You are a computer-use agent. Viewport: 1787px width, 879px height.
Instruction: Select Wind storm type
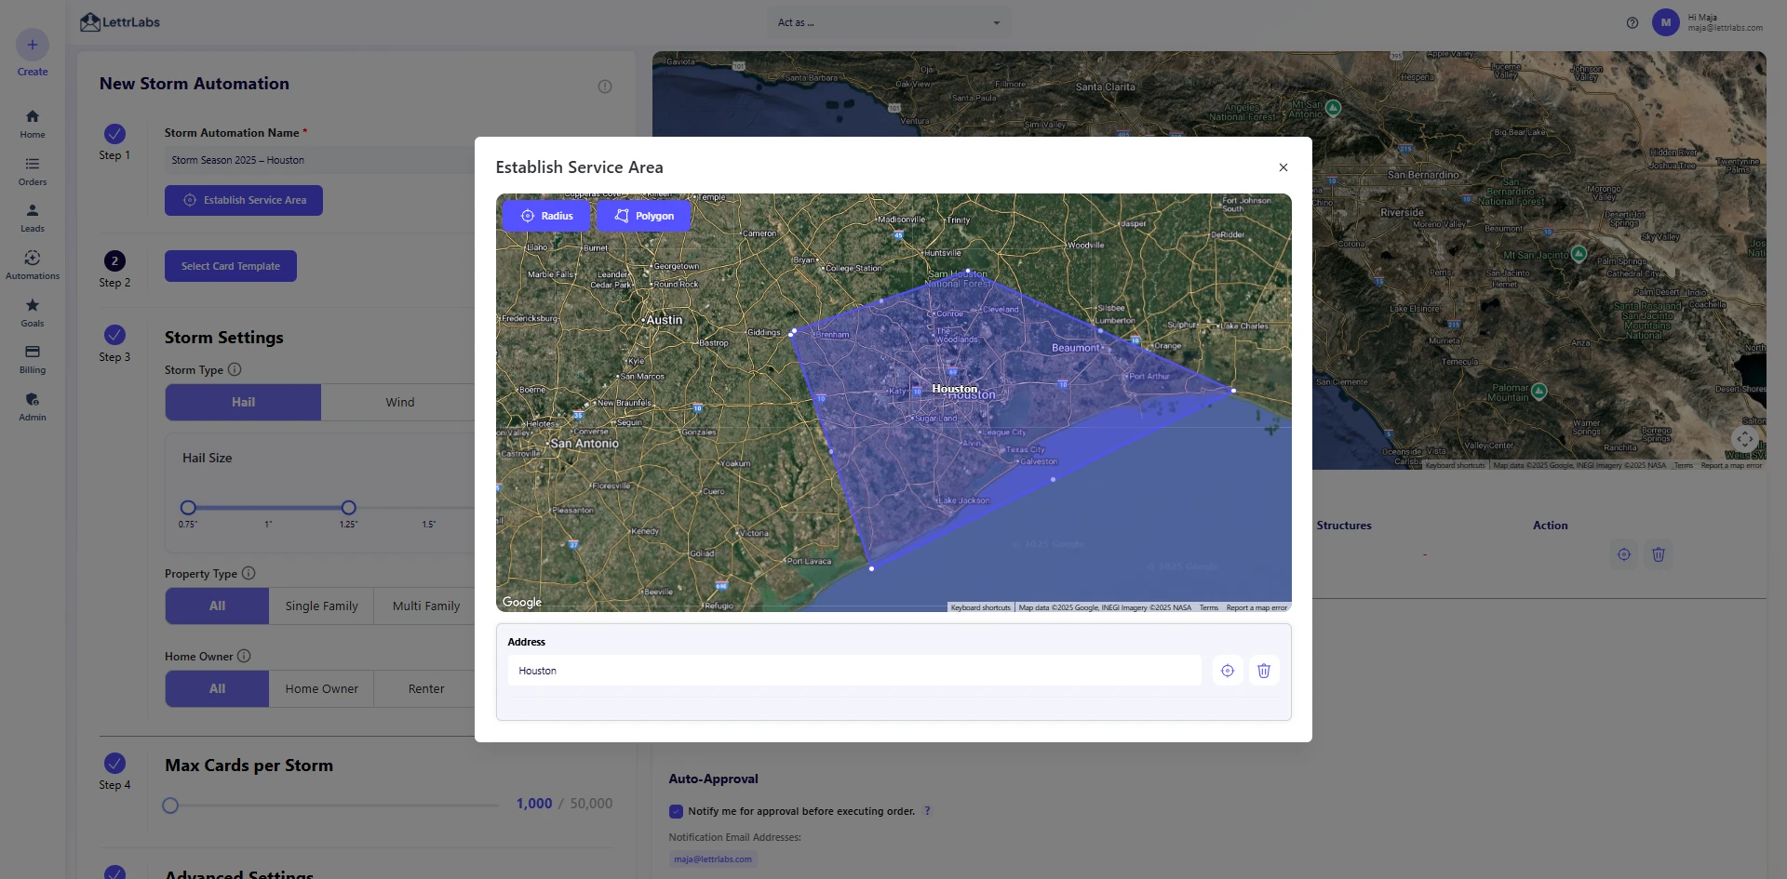click(x=400, y=402)
